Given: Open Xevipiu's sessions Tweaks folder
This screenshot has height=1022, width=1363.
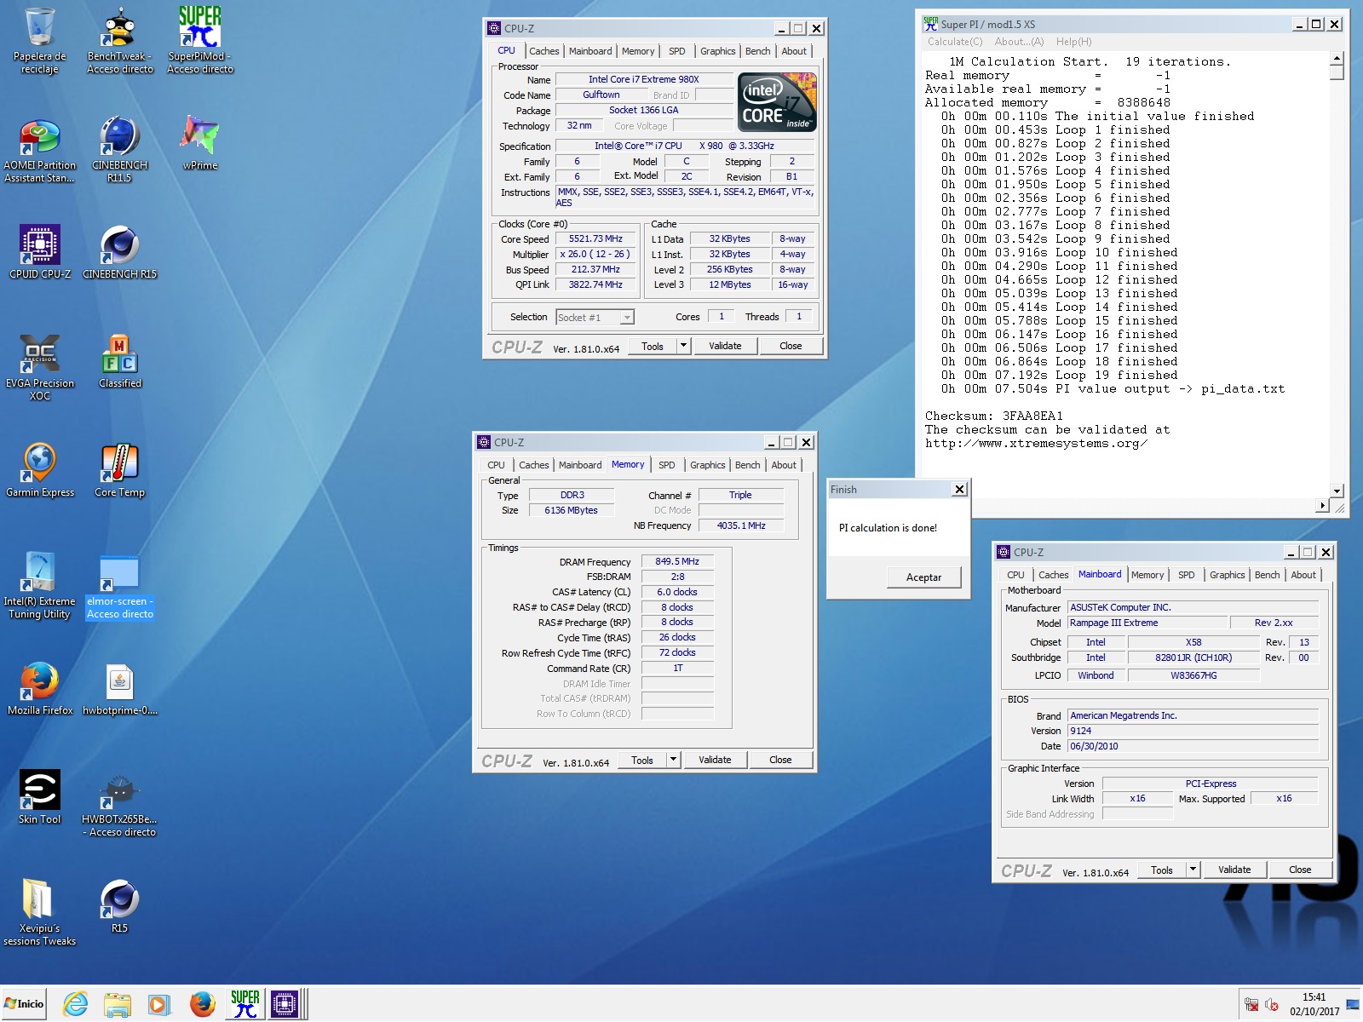Looking at the screenshot, I should pyautogui.click(x=39, y=912).
